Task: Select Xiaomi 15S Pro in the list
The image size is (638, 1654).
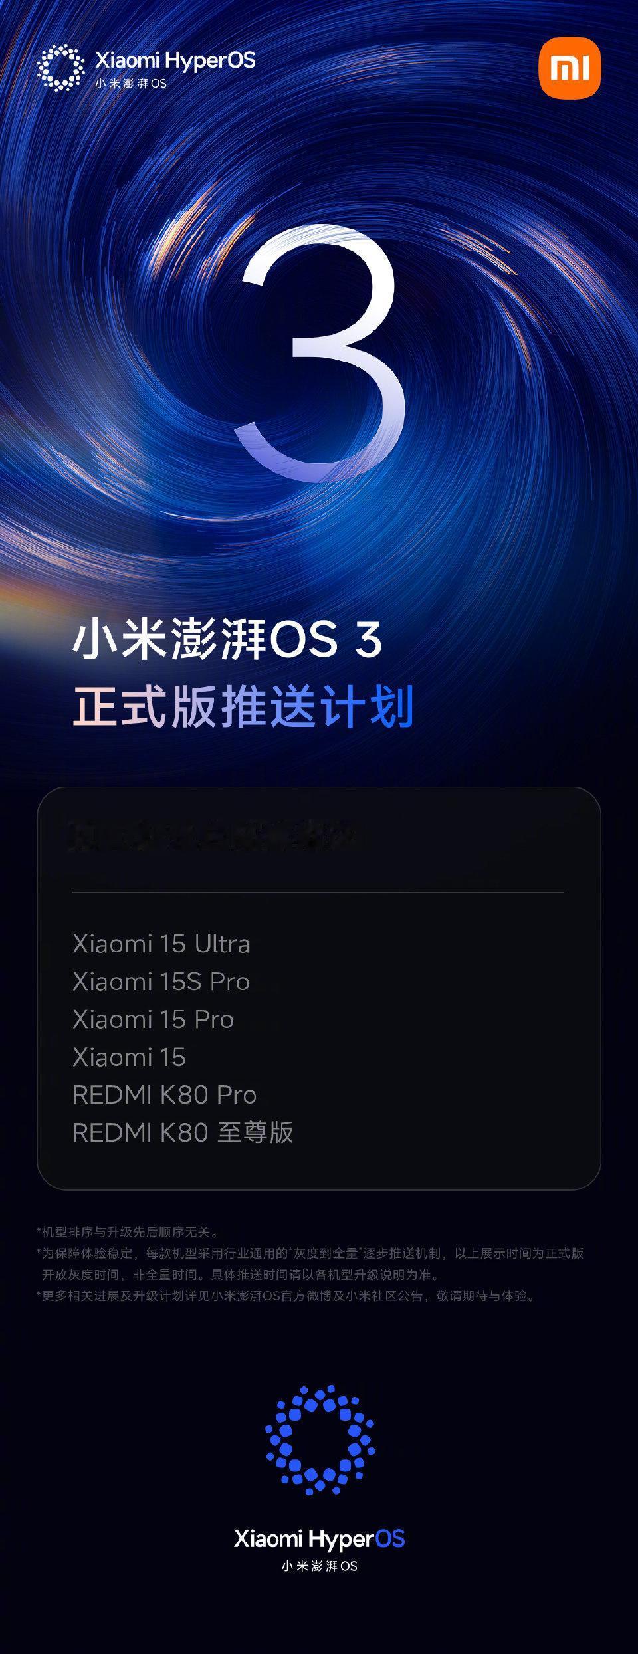Action: point(161,982)
